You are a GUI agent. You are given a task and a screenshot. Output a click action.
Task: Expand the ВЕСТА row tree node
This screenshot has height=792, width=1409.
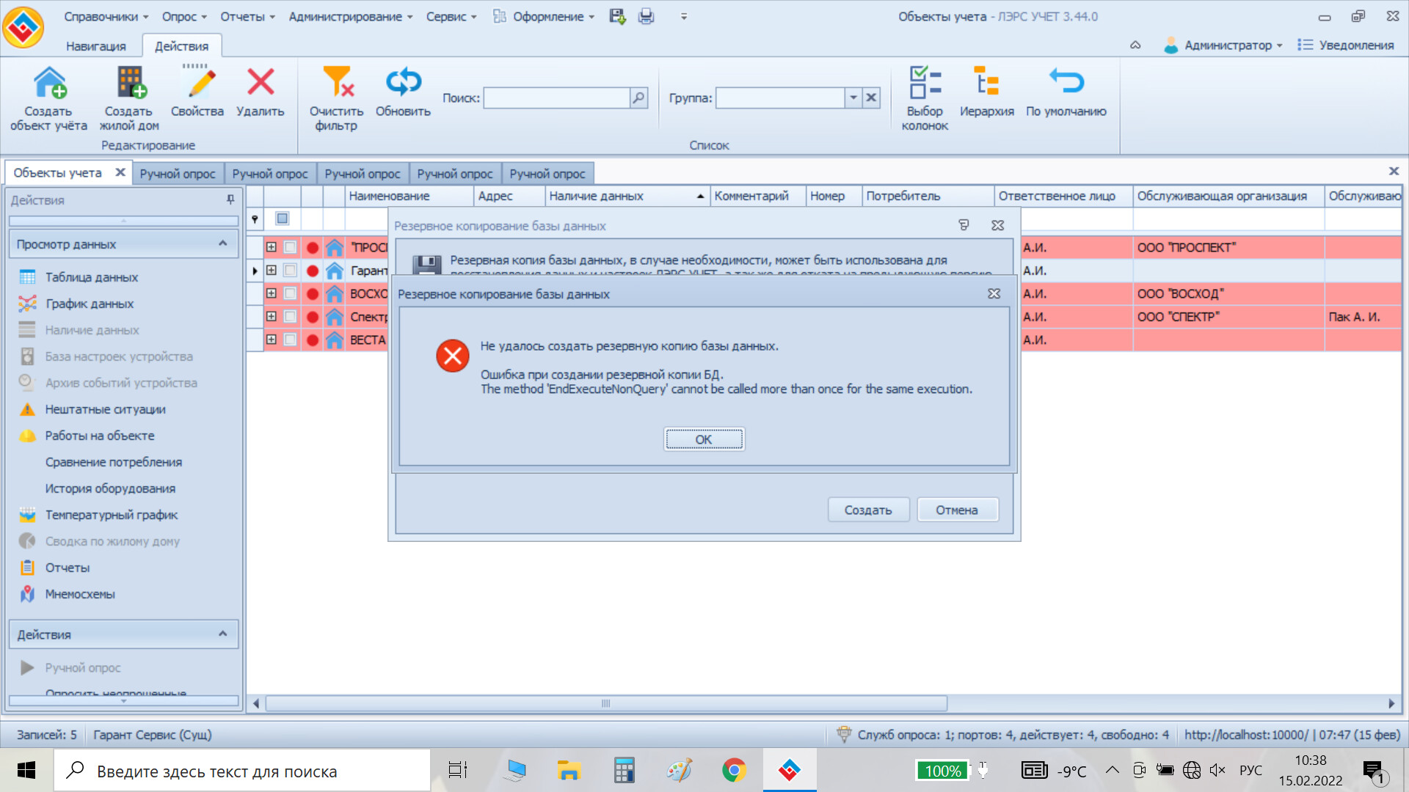pyautogui.click(x=271, y=340)
